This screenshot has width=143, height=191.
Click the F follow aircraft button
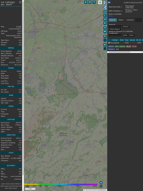[x=105, y=49]
